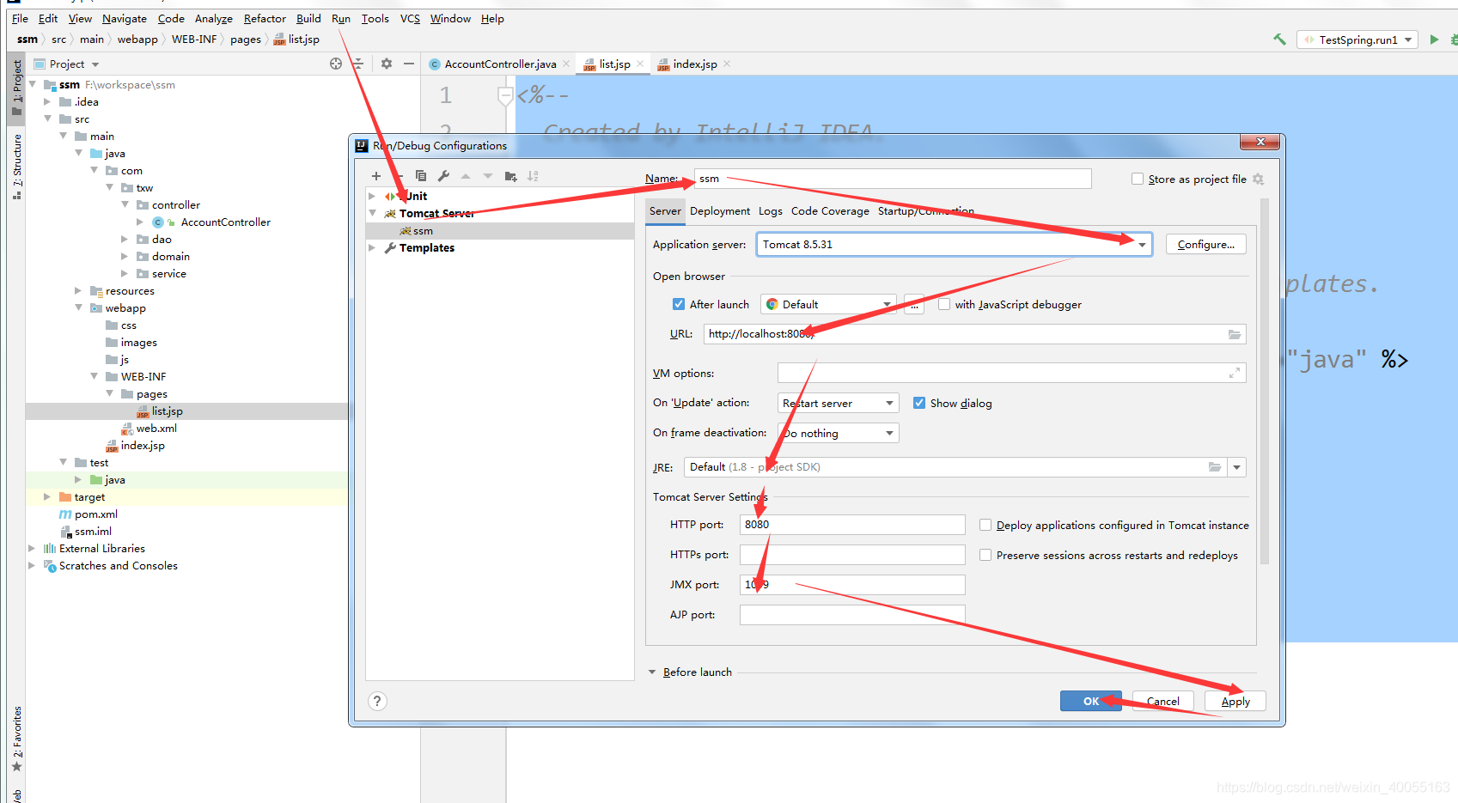
Task: Collapse the Tomcat Server node
Action: pos(372,213)
